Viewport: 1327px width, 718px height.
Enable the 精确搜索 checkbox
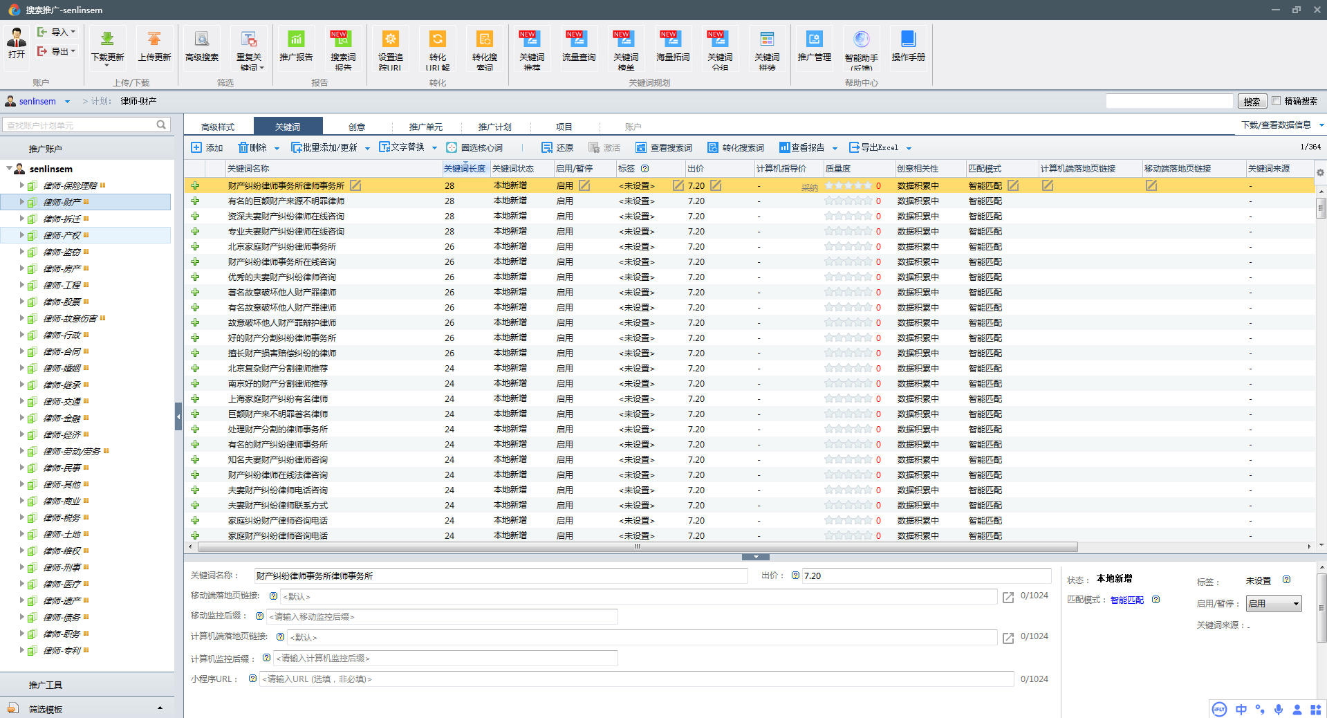click(x=1277, y=101)
